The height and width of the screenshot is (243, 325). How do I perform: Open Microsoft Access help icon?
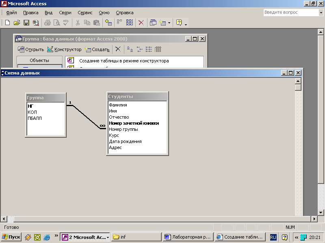coord(179,23)
